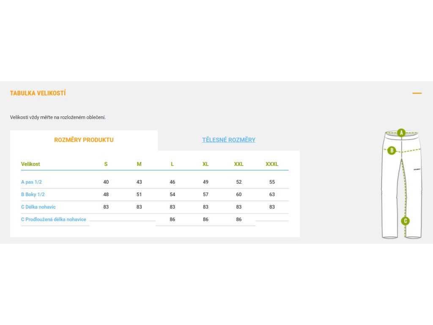The width and height of the screenshot is (433, 325).
Task: Select the M size column header
Action: pos(139,164)
